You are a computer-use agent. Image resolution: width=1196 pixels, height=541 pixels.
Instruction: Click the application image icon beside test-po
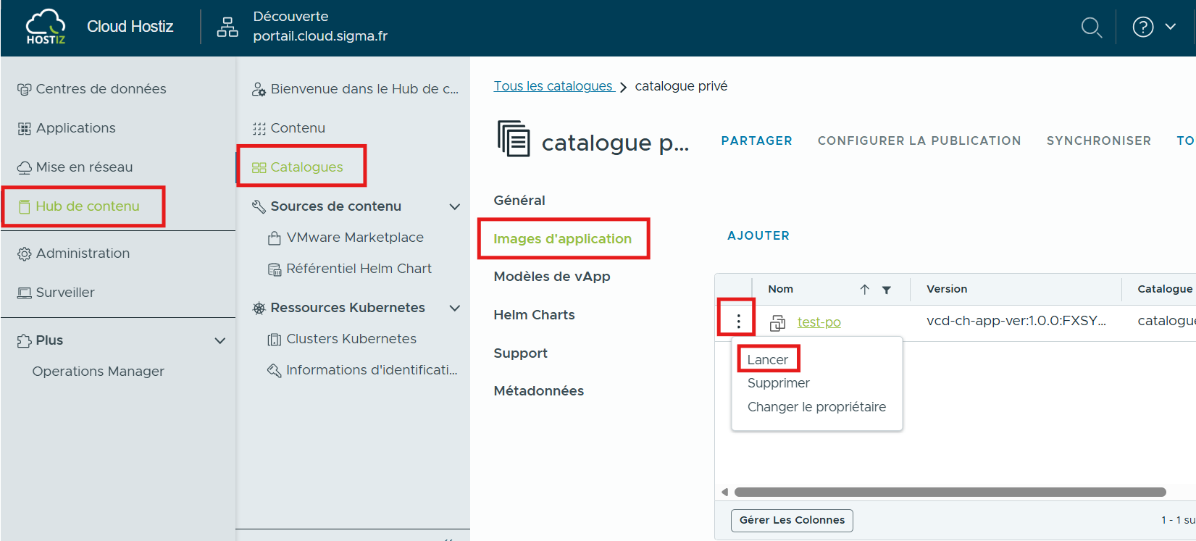pos(777,323)
